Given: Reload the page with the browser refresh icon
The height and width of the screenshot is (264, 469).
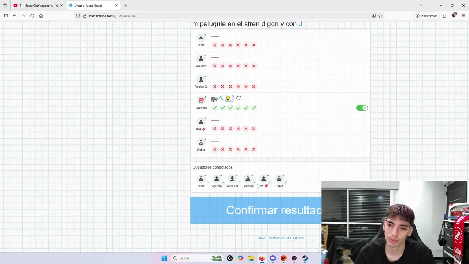Looking at the screenshot, I should click(x=32, y=16).
